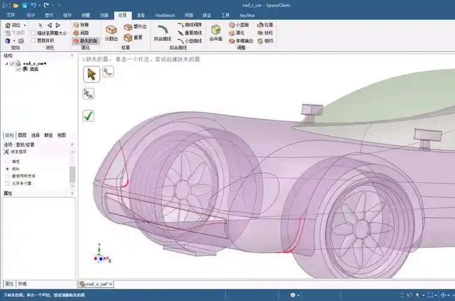
Task: Open the Redo history dropdown arrow
Action: pyautogui.click(x=52, y=5)
